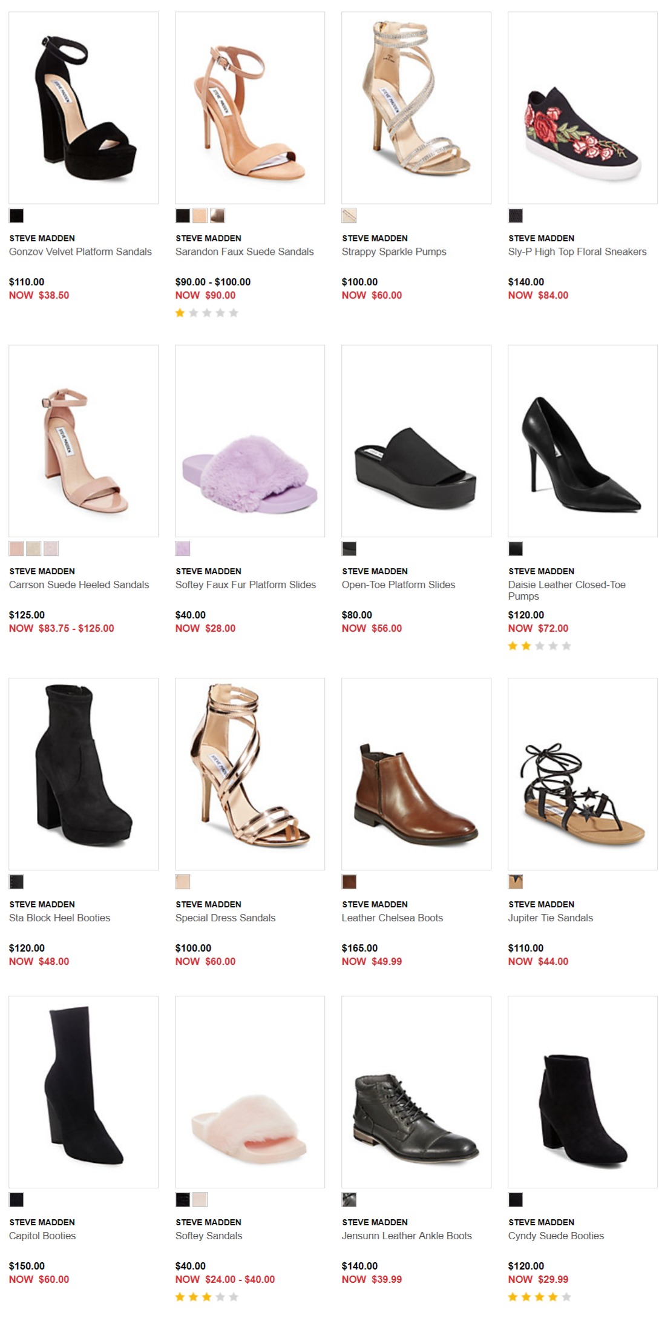The image size is (659, 1321).
Task: Select the lilac swatch for Softey Faux Fur Slides
Action: [x=183, y=549]
